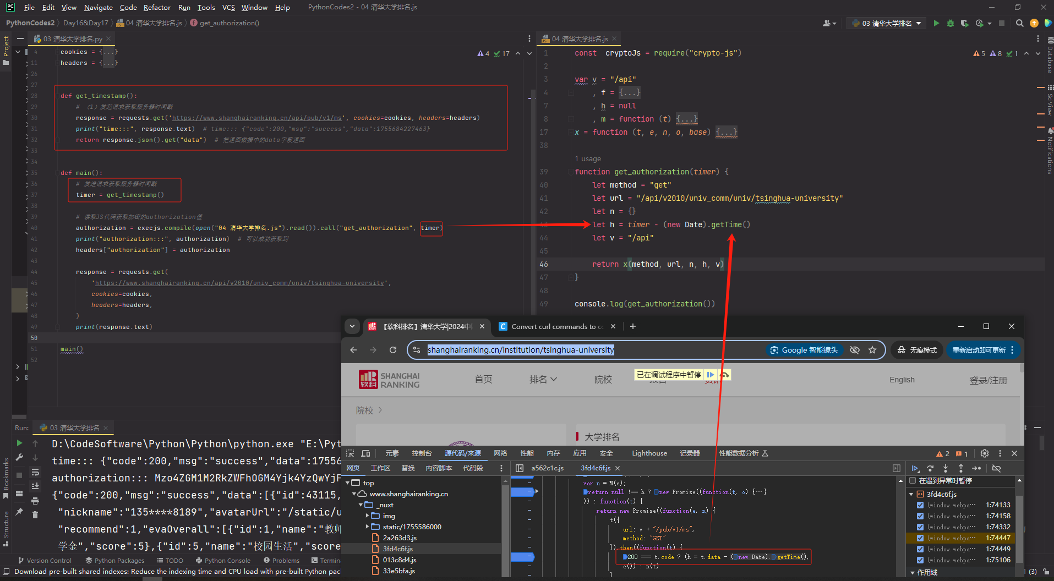Switch to a562c1c.js source tab
This screenshot has width=1054, height=581.
547,468
